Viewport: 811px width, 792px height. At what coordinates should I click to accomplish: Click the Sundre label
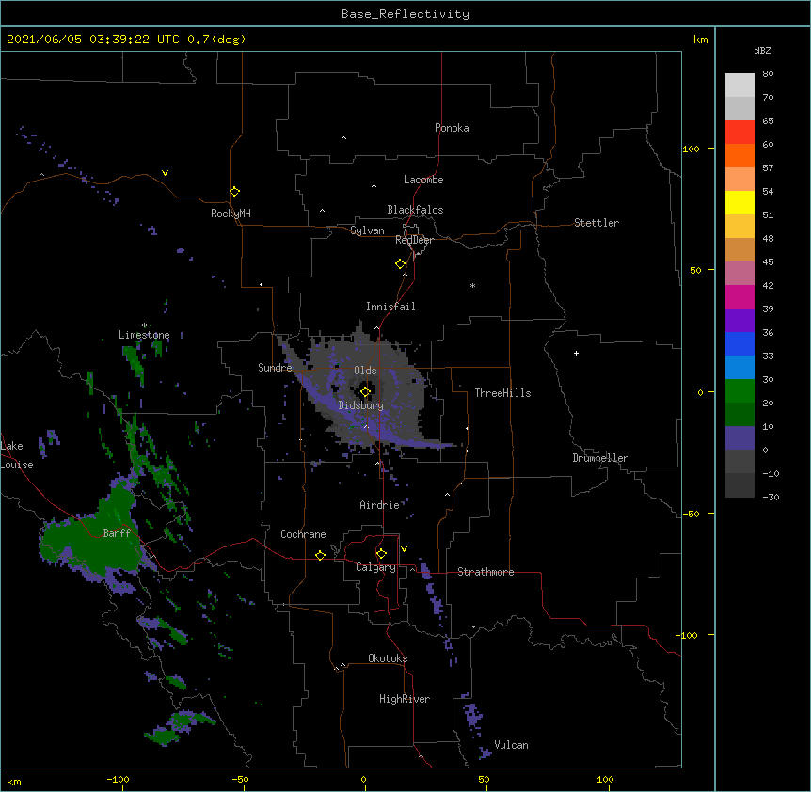click(275, 368)
